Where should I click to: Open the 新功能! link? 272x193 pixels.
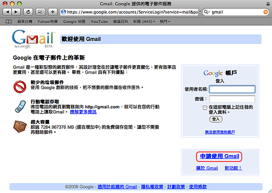pos(233,168)
